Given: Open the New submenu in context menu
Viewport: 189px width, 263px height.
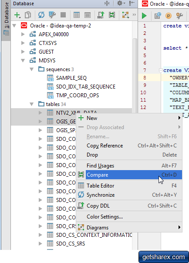Looking at the screenshot, I should pyautogui.click(x=129, y=118).
